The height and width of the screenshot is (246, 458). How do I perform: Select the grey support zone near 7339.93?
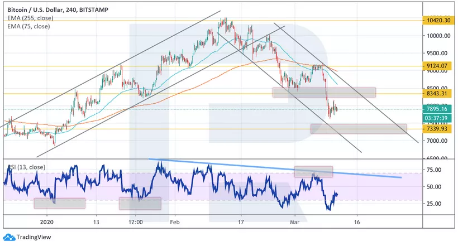pyautogui.click(x=358, y=128)
